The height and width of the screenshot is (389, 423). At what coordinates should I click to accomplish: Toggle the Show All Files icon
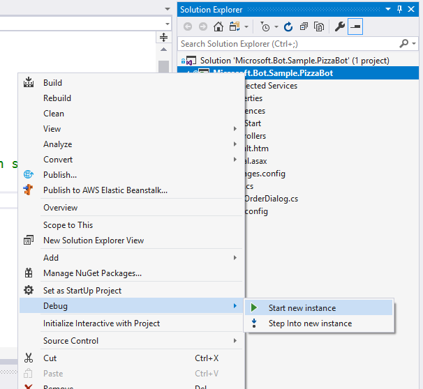point(319,26)
